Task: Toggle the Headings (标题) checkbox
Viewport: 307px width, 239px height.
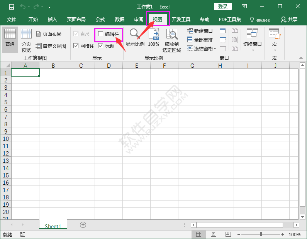Action: (101, 46)
